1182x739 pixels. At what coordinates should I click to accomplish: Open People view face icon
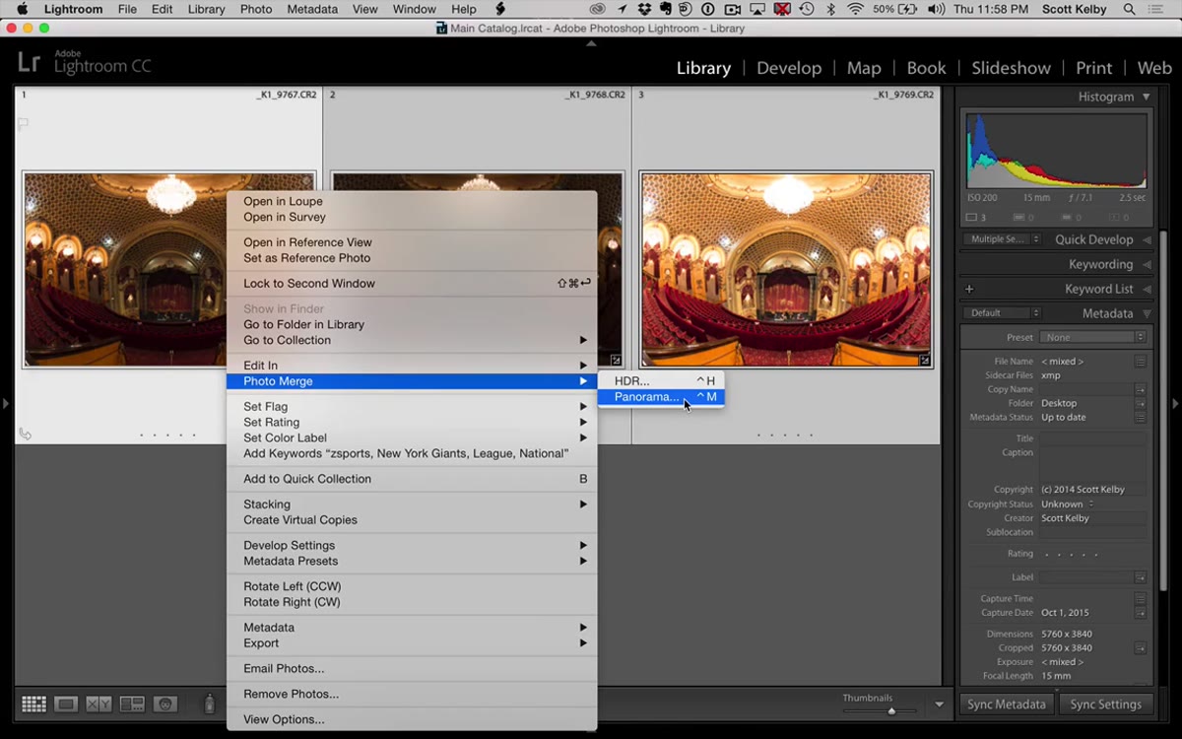point(164,704)
